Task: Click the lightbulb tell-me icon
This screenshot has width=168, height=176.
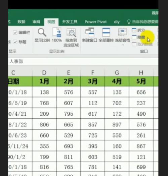Action: pos(129,22)
